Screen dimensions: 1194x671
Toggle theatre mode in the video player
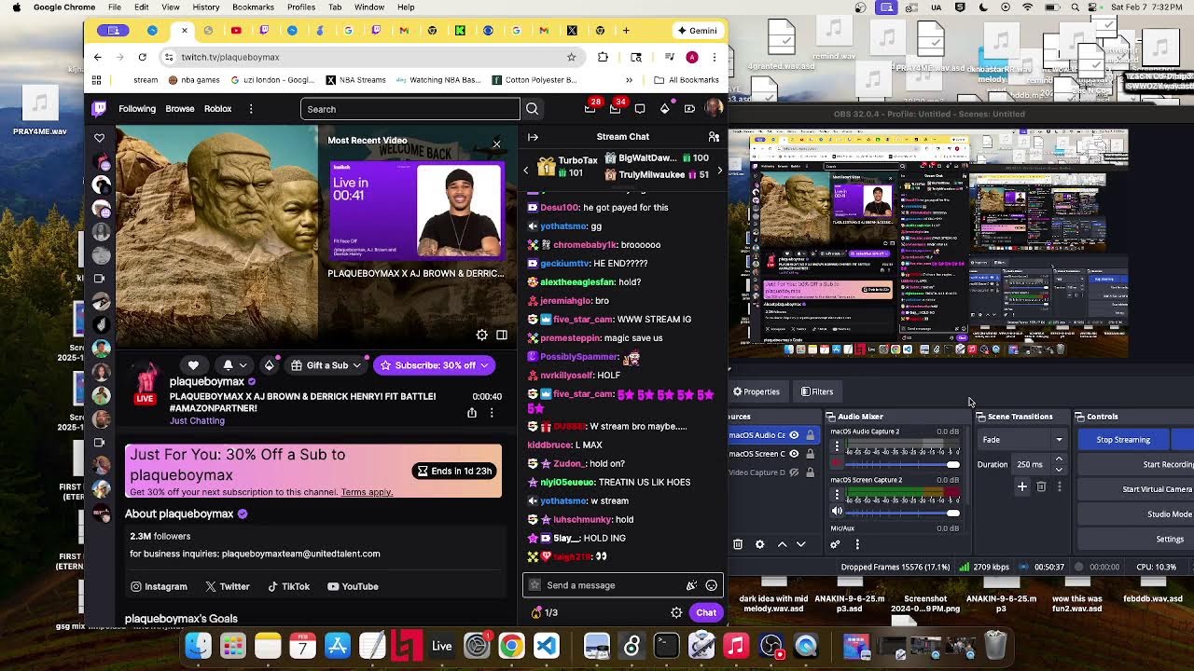pos(502,335)
